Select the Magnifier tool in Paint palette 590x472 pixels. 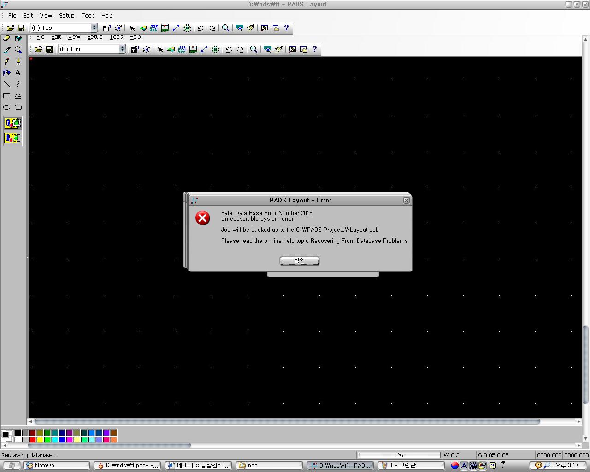click(x=18, y=49)
